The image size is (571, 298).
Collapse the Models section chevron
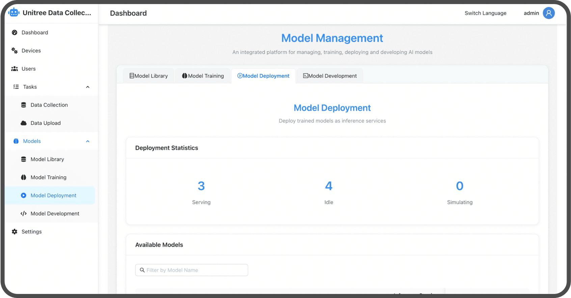pos(88,141)
